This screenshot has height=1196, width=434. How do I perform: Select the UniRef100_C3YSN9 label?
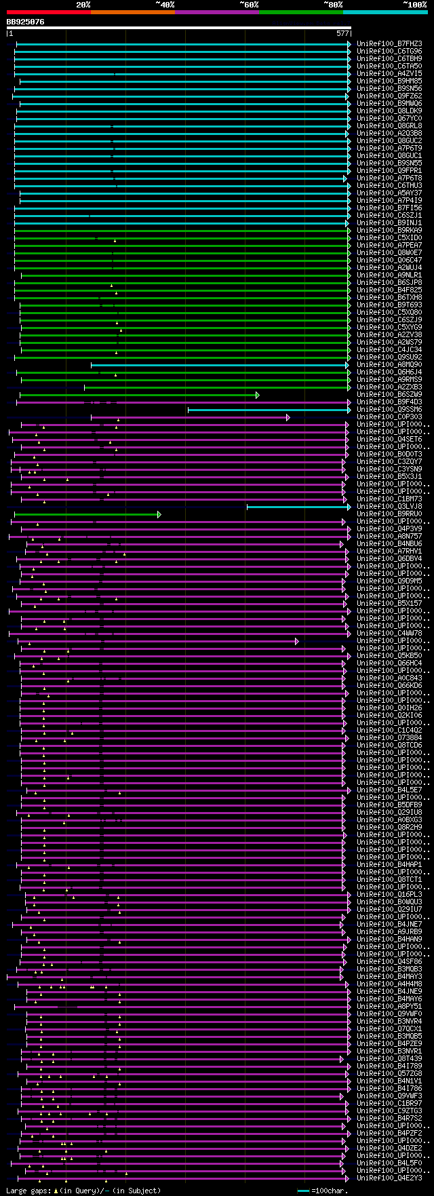[x=389, y=469]
